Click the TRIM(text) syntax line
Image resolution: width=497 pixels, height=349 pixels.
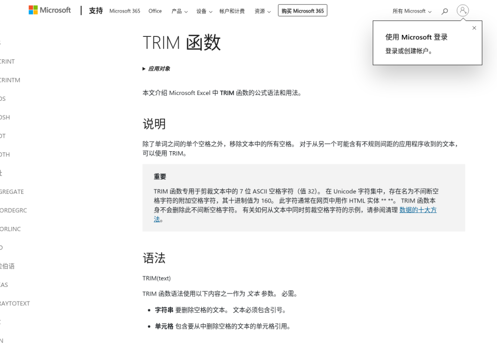157,278
